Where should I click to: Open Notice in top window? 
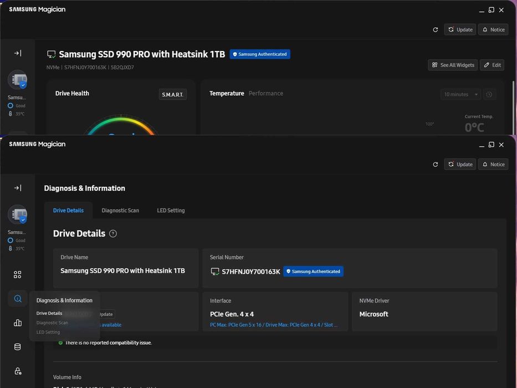493,30
